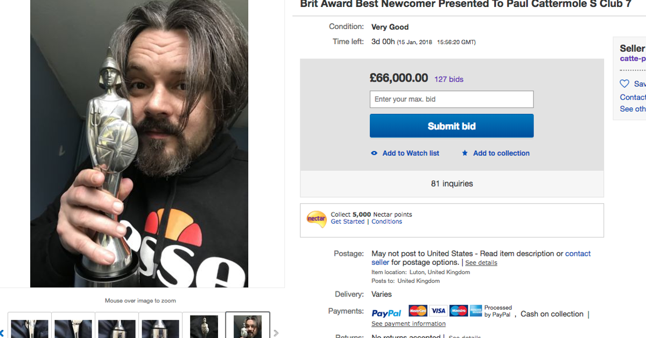
Task: Select the American Express payment icon
Action: coord(475,311)
